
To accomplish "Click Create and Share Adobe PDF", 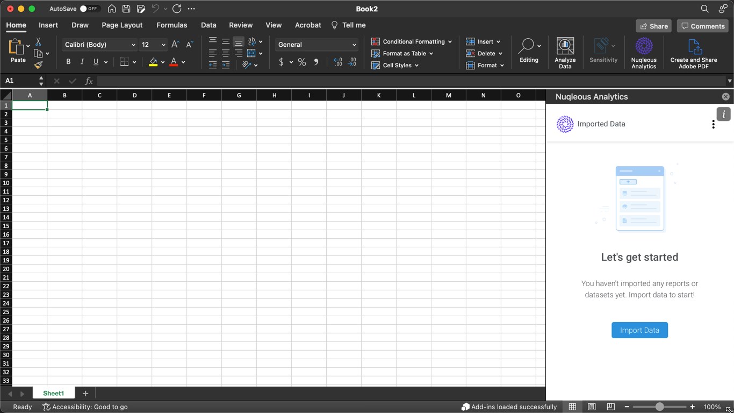I will tap(694, 53).
